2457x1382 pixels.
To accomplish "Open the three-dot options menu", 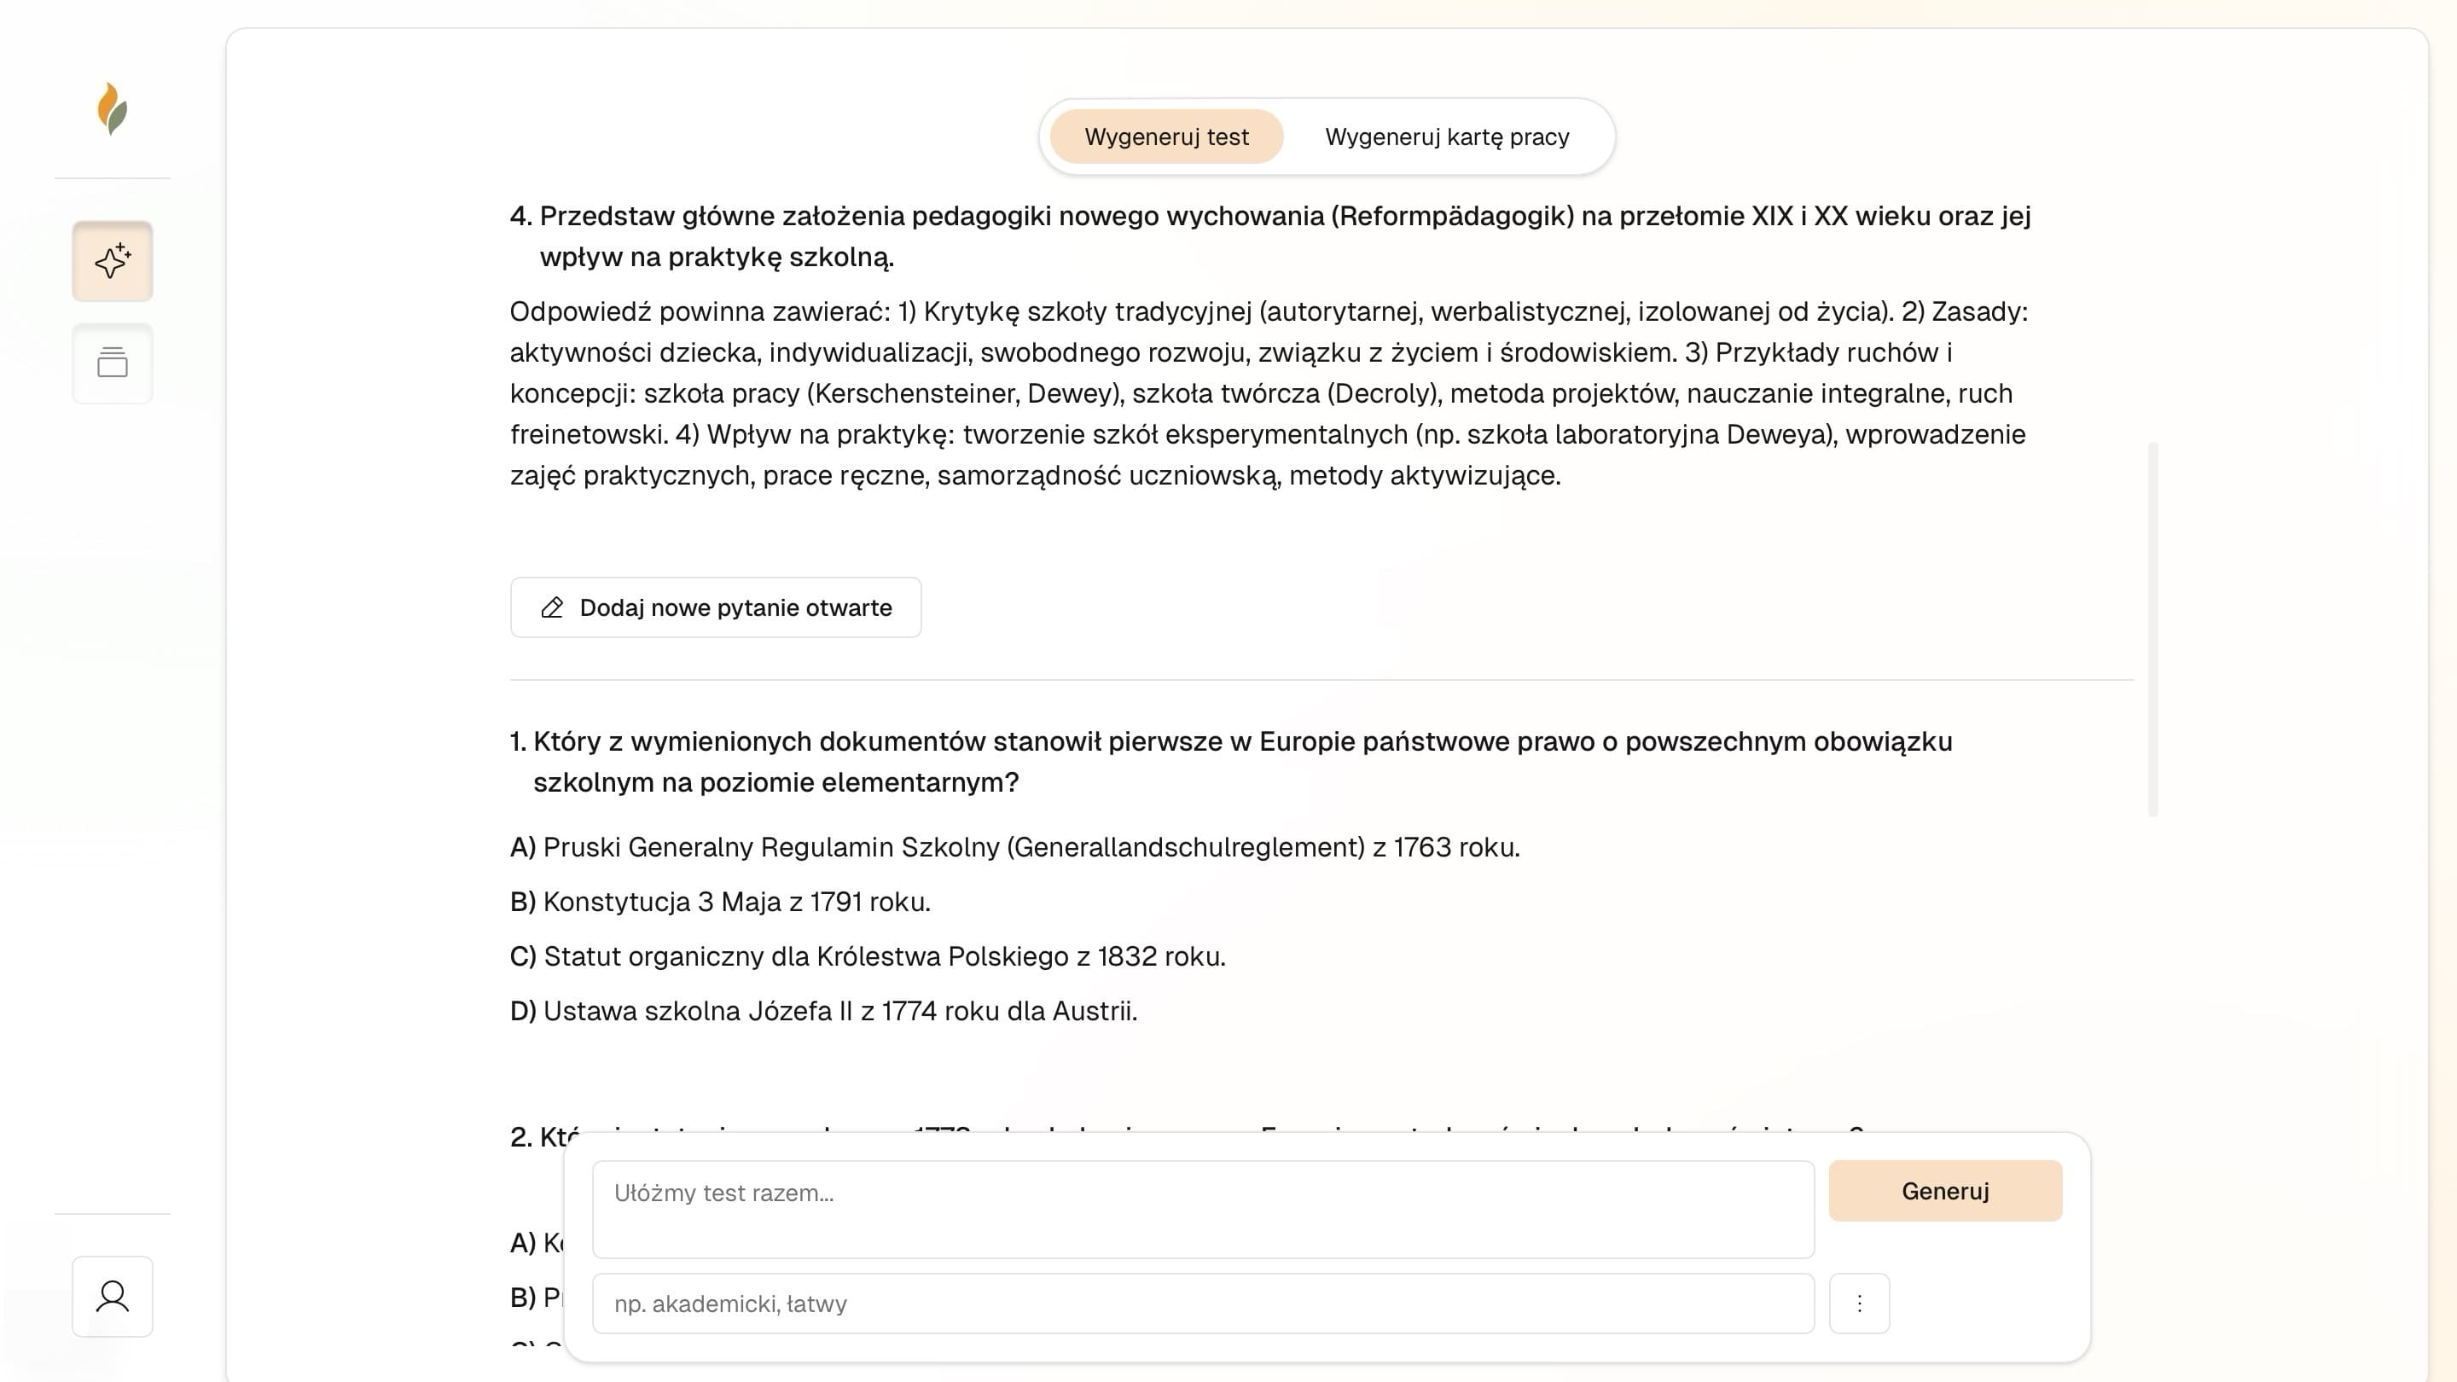I will [1859, 1303].
